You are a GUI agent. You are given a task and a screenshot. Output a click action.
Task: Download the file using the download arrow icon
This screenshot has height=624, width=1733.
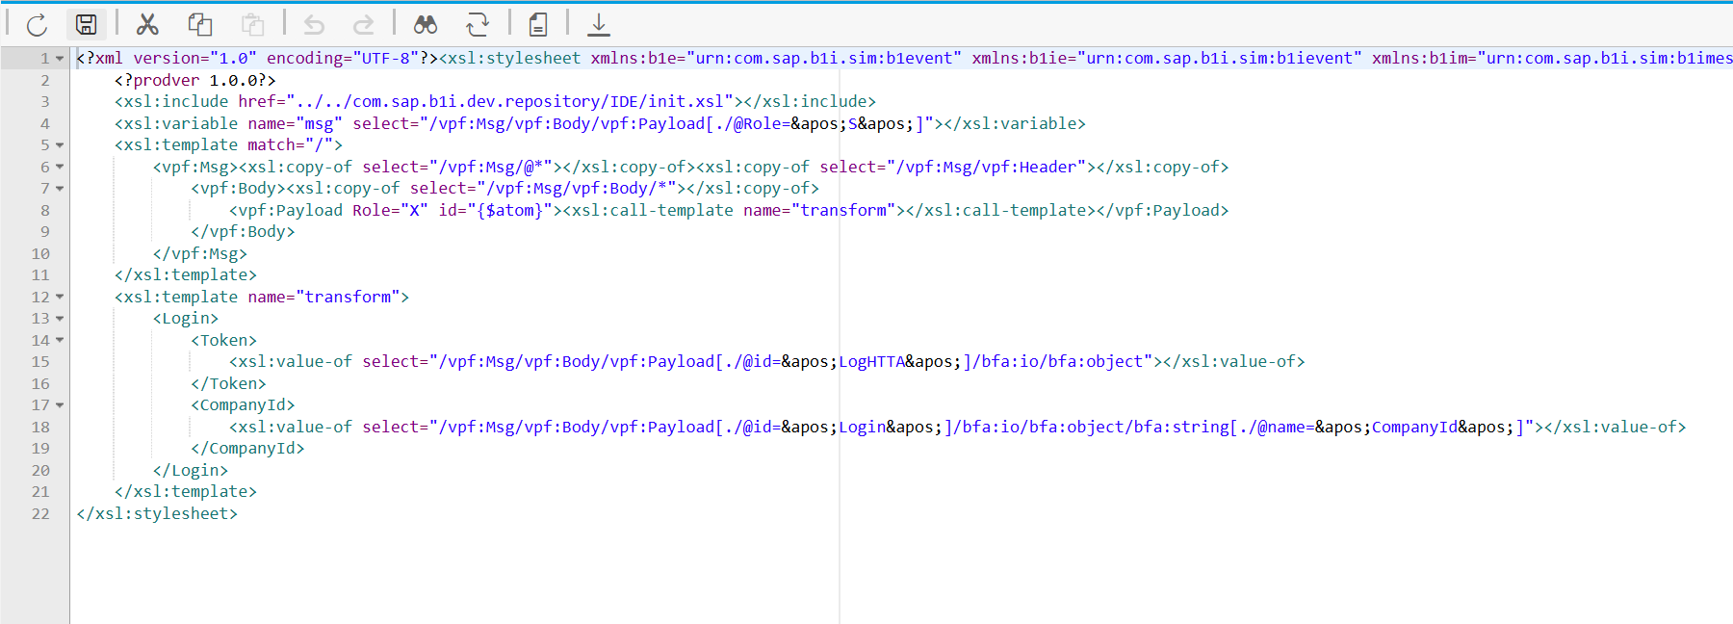(599, 24)
